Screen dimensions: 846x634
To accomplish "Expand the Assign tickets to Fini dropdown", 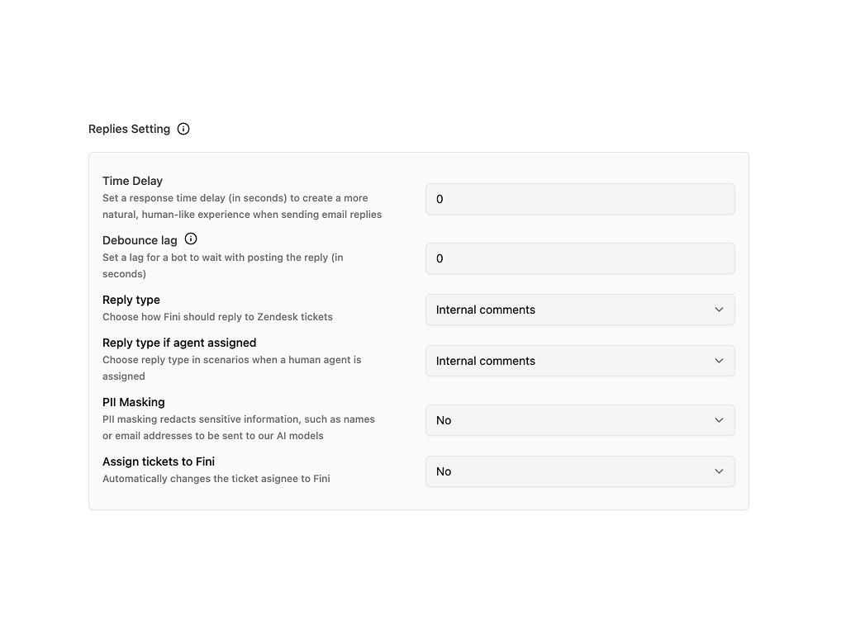I will (580, 471).
